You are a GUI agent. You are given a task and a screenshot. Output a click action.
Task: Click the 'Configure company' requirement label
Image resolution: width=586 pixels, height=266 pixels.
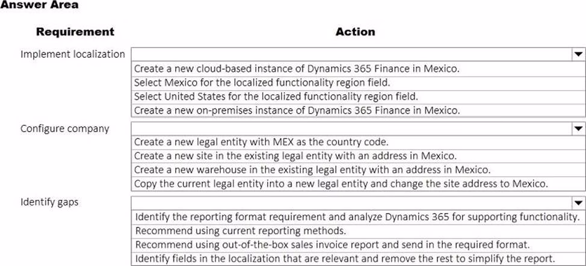[x=65, y=128]
